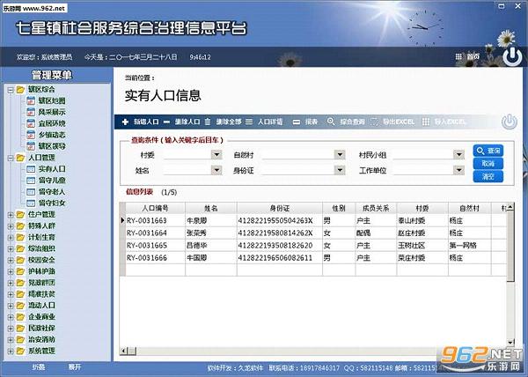The image size is (528, 377).
Task: Click the 身份证 column header in table
Action: click(280, 208)
